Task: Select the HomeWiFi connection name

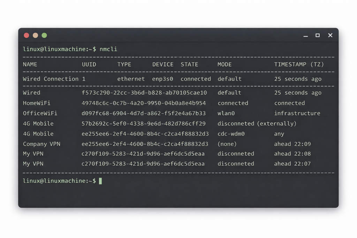Action: tap(37, 103)
